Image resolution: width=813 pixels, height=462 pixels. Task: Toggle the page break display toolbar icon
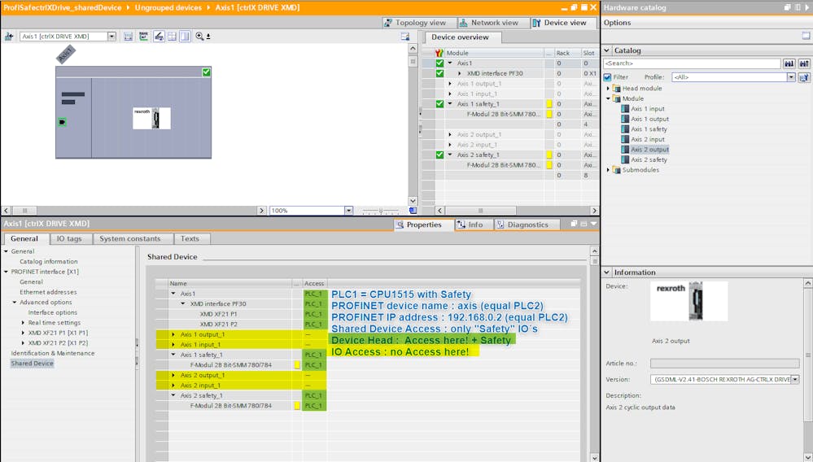point(160,37)
